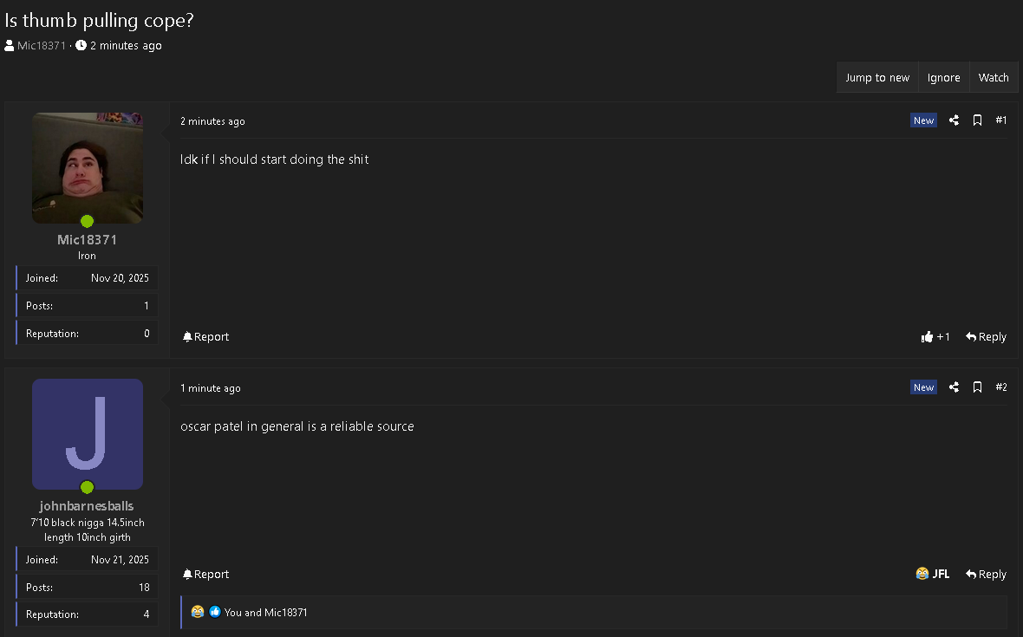
Task: Jump to new posts
Action: [x=877, y=78]
